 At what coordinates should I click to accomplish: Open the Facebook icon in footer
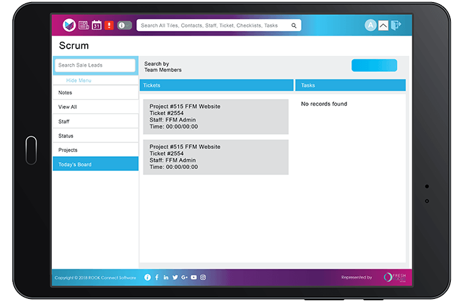pyautogui.click(x=157, y=277)
